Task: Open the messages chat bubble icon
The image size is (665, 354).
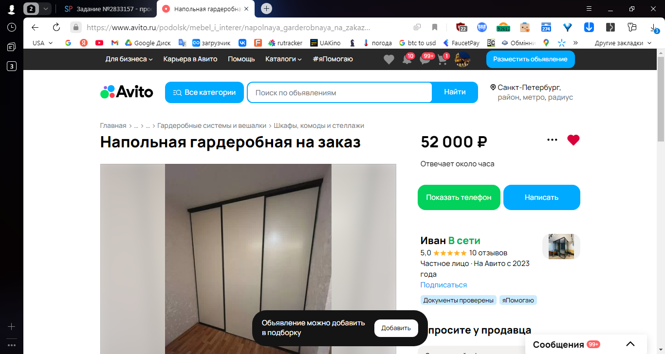Action: click(x=425, y=59)
